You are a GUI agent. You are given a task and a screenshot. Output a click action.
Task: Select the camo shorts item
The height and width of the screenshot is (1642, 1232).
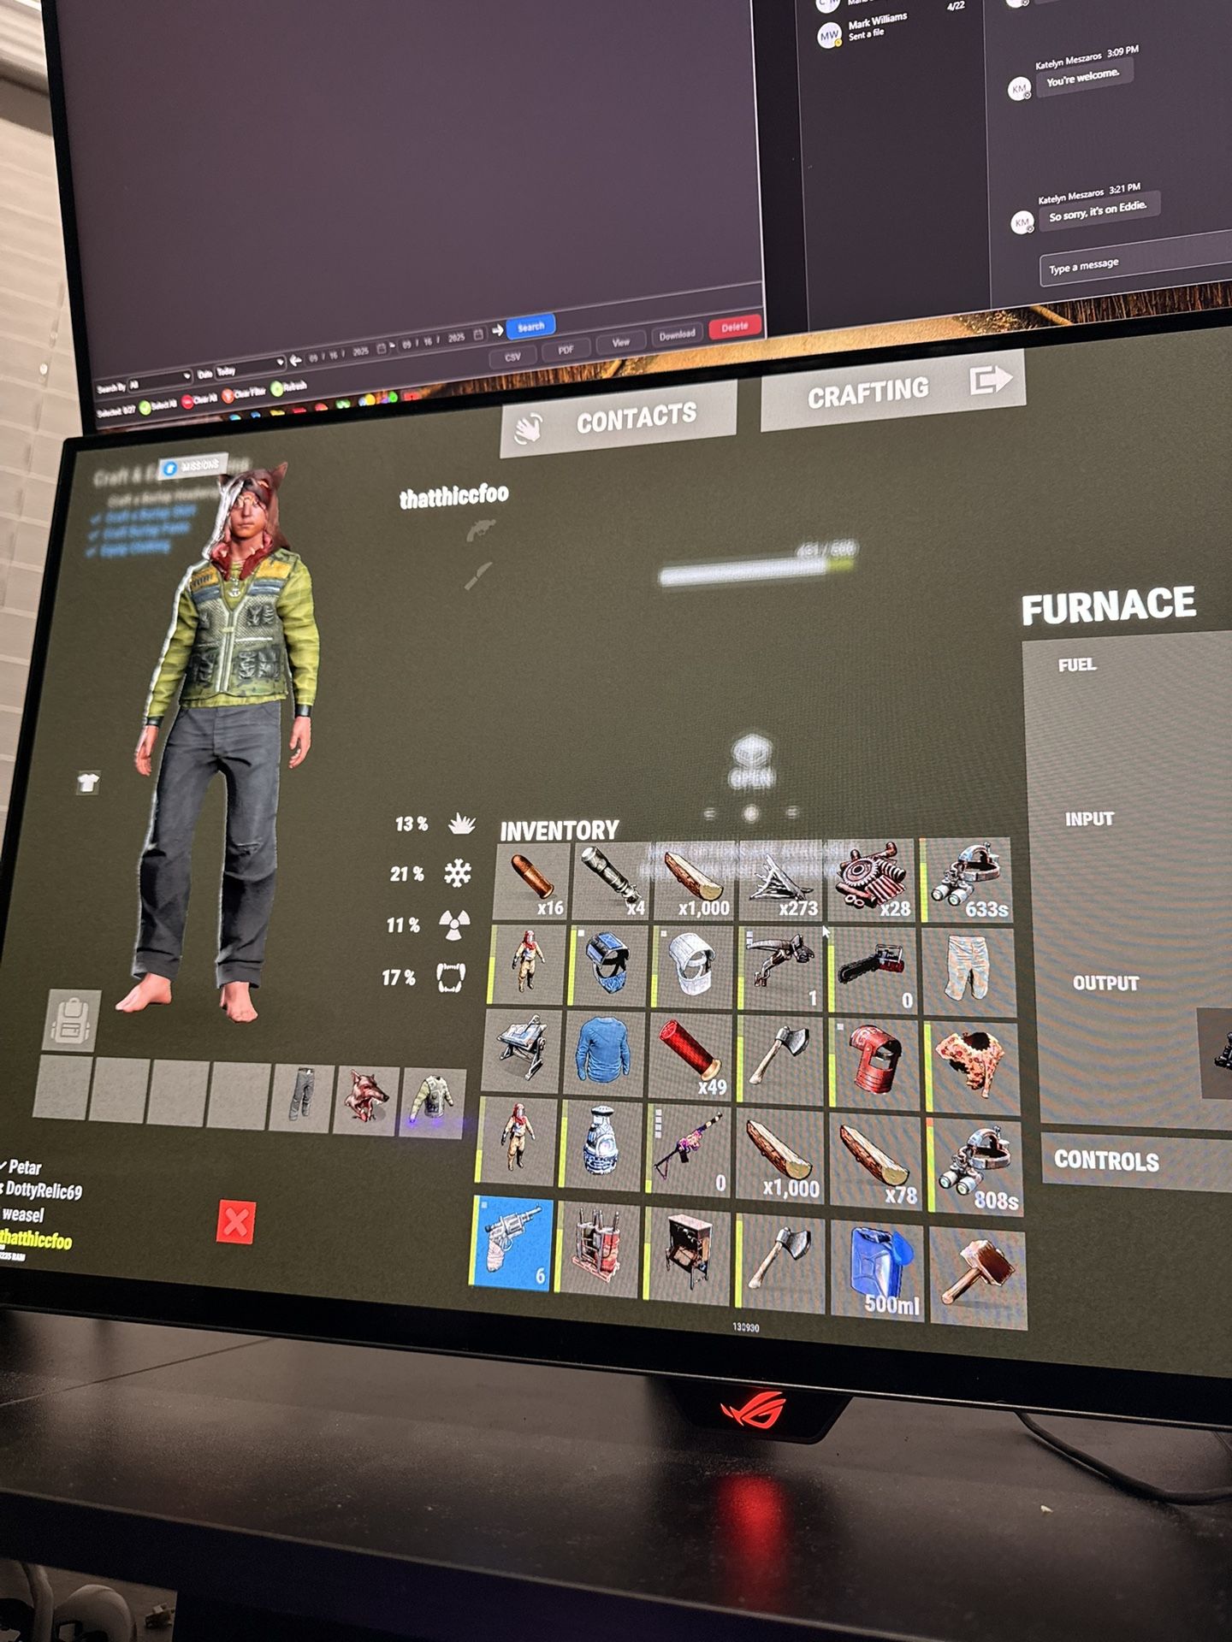pos(968,974)
